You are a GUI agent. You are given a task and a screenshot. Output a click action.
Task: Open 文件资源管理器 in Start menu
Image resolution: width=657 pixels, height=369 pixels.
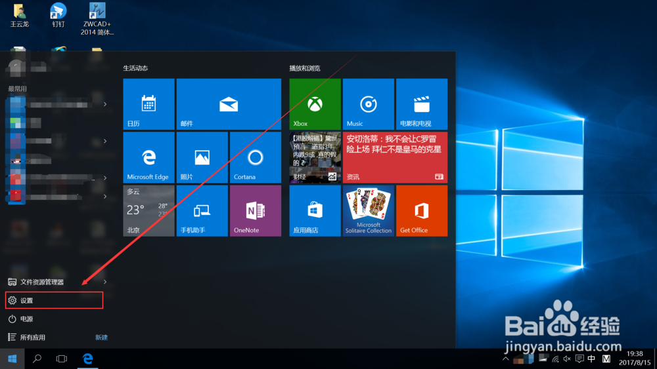[x=42, y=282]
